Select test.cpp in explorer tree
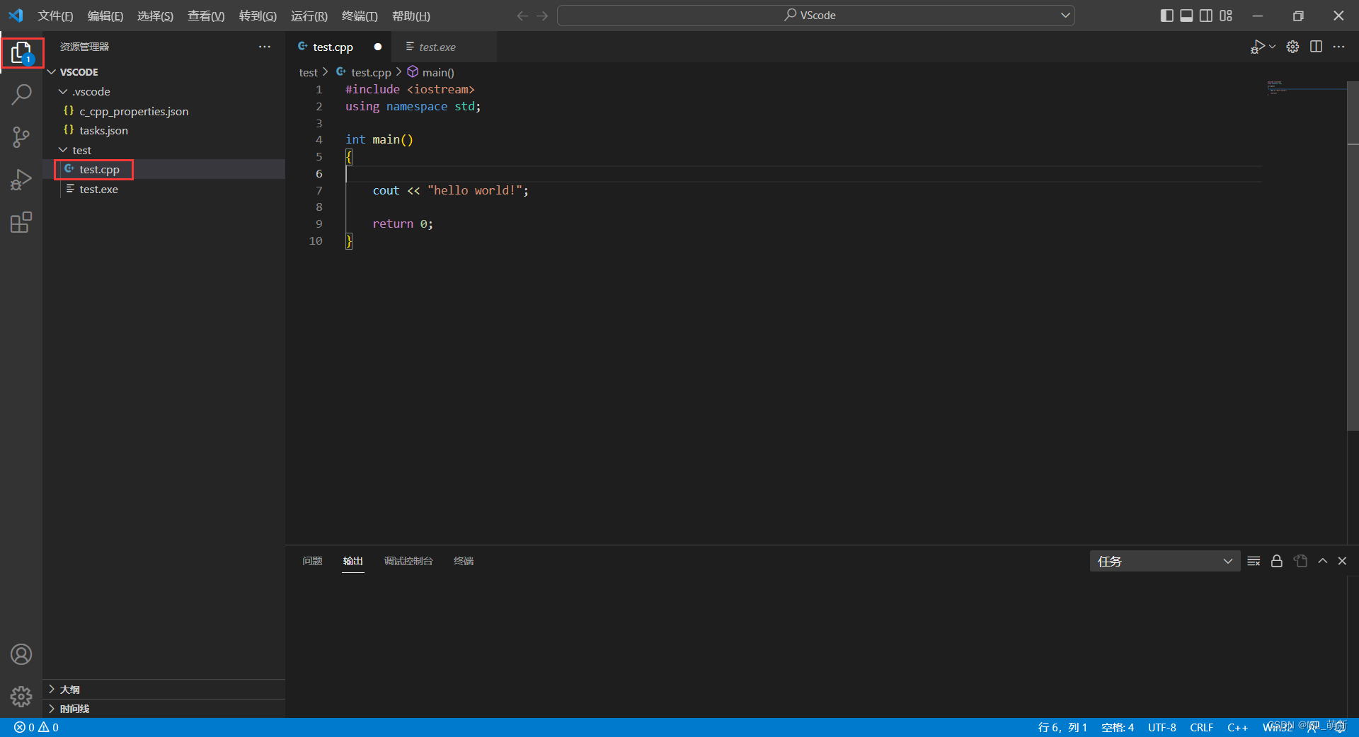This screenshot has width=1359, height=737. (x=164, y=170)
